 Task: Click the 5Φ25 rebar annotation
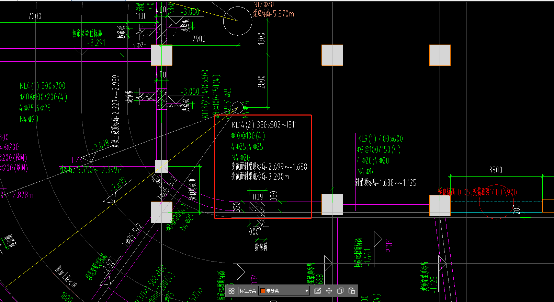139,45
